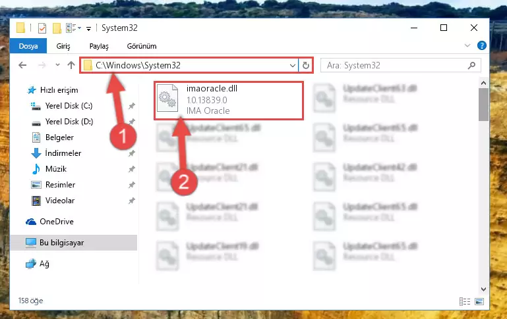
Task: Click scrollbar up arrow in file list
Action: click(483, 84)
